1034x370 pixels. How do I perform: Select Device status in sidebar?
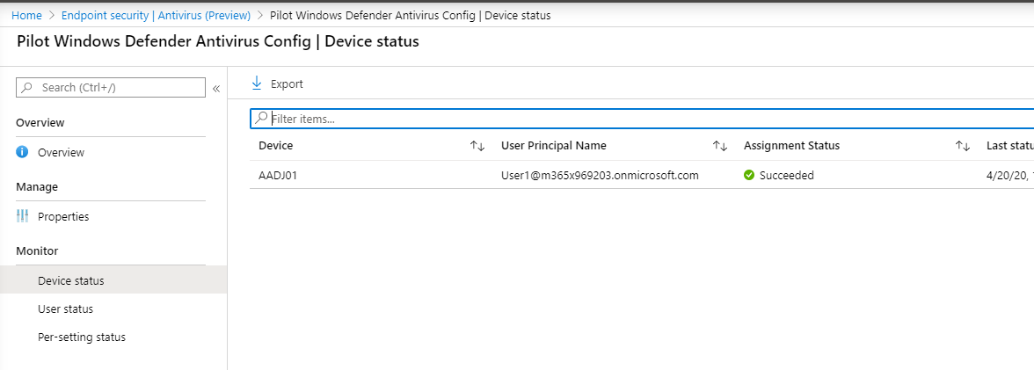pyautogui.click(x=70, y=280)
